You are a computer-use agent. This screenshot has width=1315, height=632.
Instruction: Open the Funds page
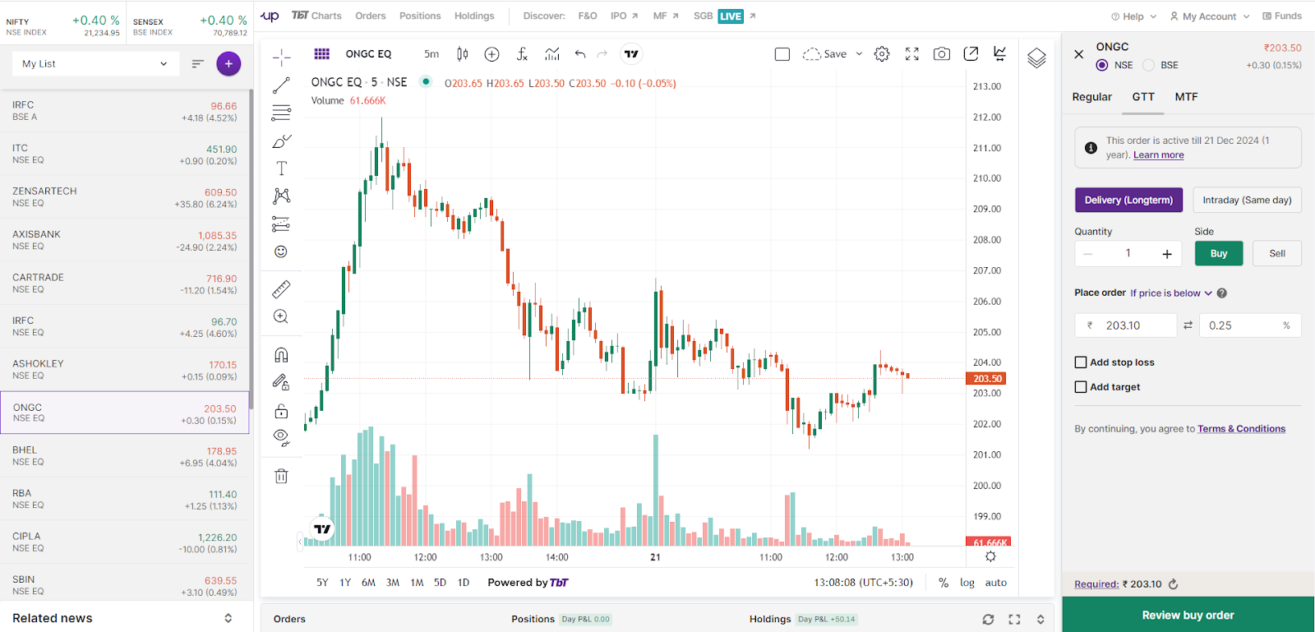[1282, 16]
